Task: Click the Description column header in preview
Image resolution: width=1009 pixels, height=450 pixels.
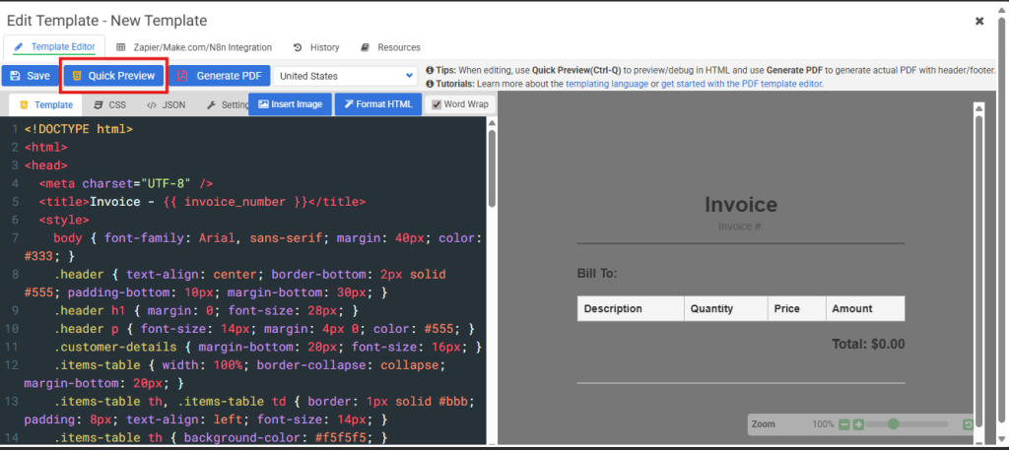Action: click(x=631, y=308)
